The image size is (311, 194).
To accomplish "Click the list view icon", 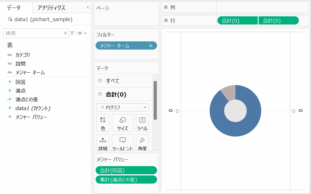I will 80,33.
